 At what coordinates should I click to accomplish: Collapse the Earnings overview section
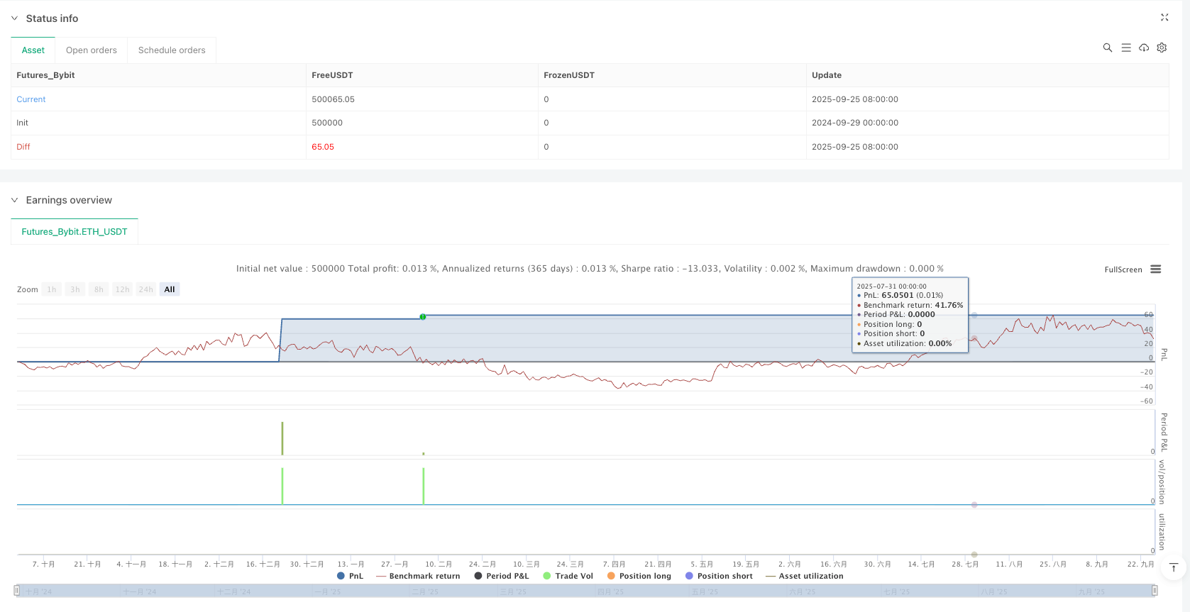(x=14, y=201)
